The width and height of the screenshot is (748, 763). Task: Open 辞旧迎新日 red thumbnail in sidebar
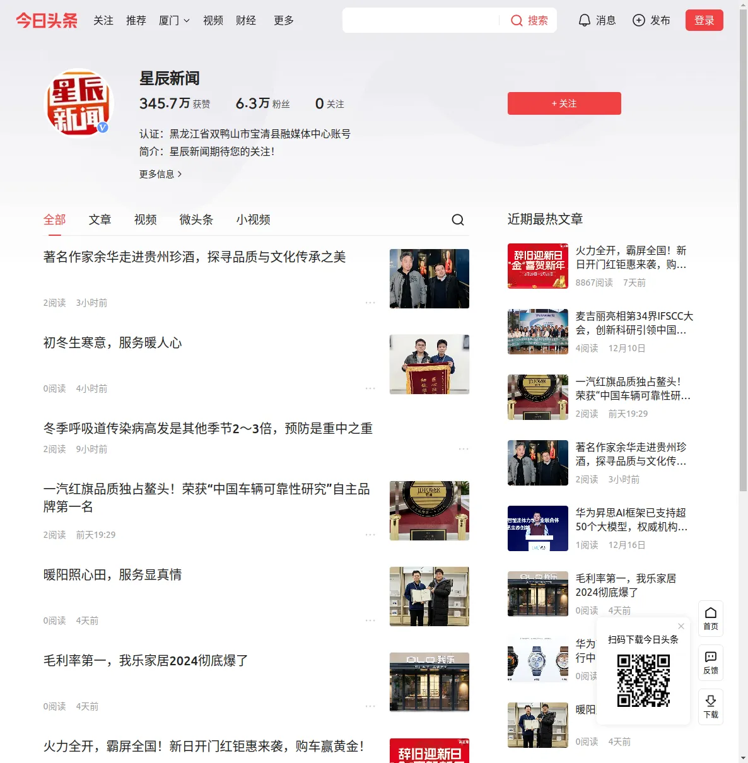click(538, 266)
